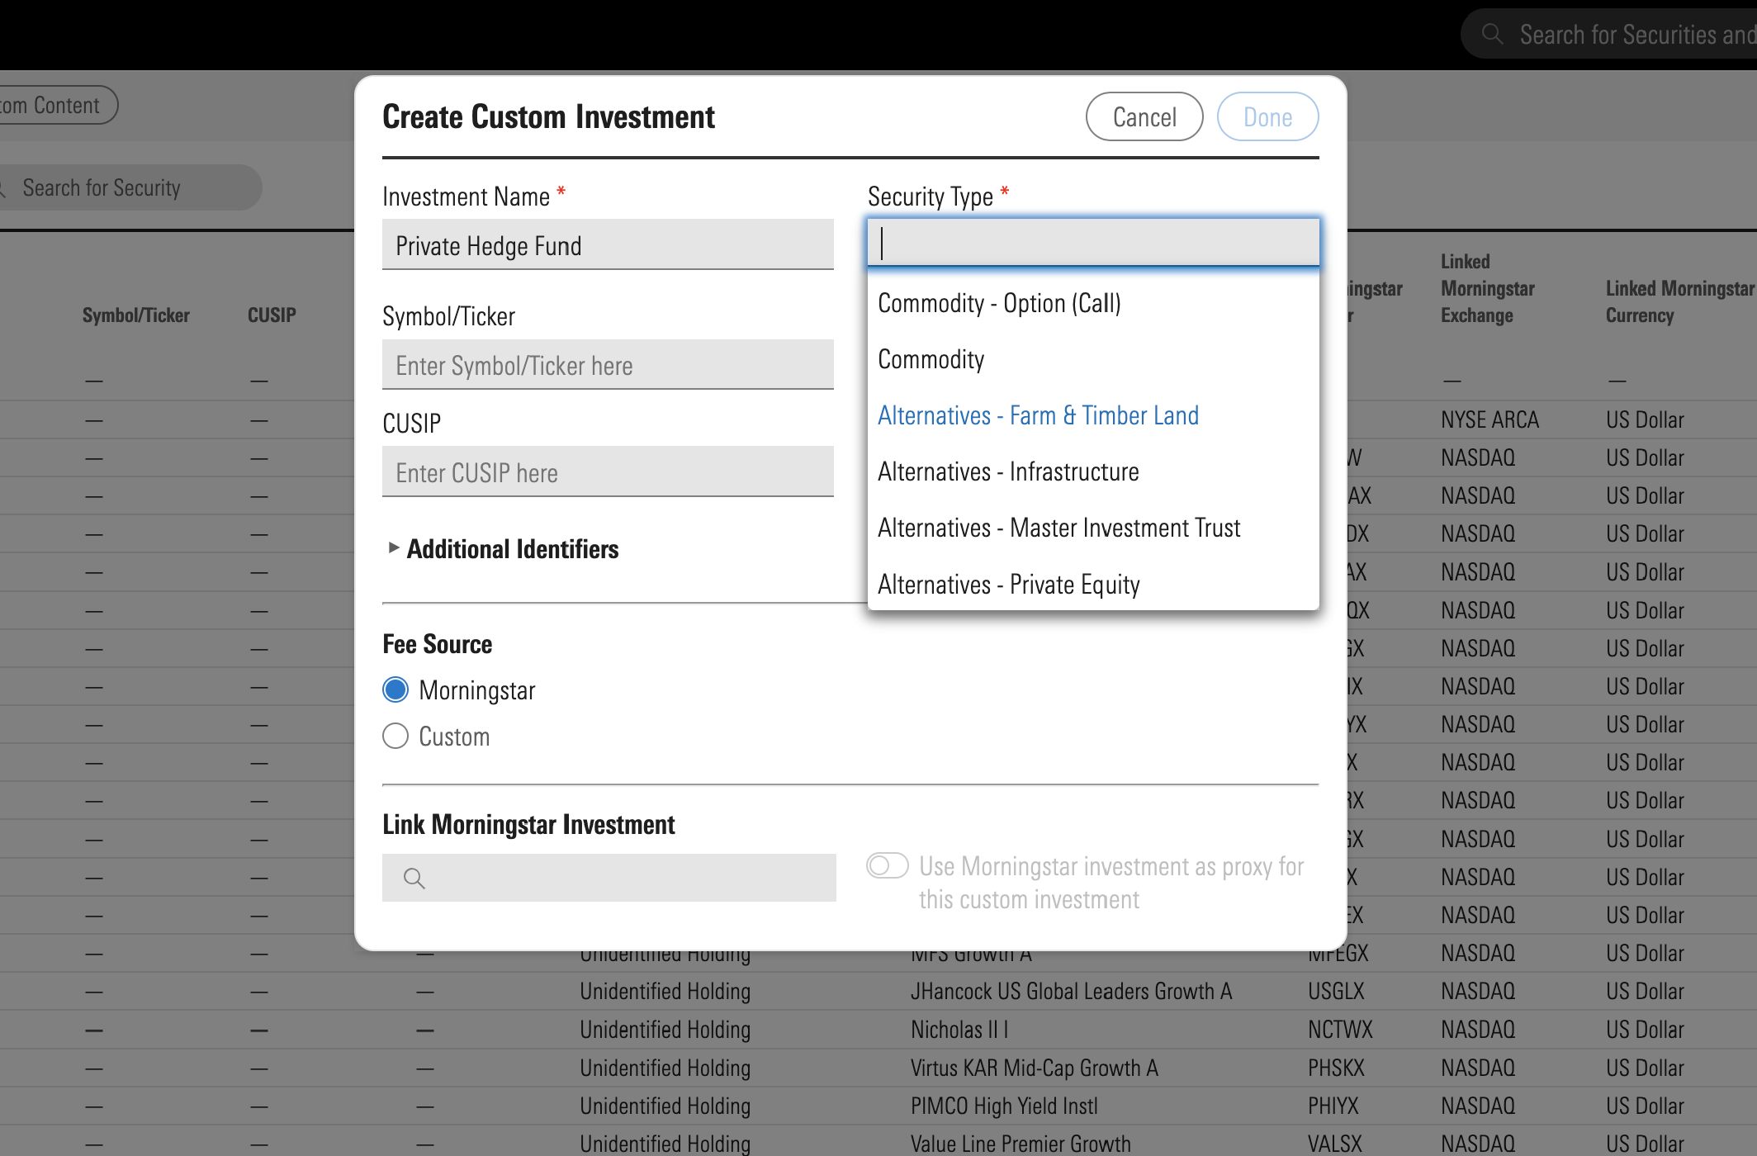Click the search icon in Link Morningstar Investment field
The width and height of the screenshot is (1757, 1156).
[414, 879]
